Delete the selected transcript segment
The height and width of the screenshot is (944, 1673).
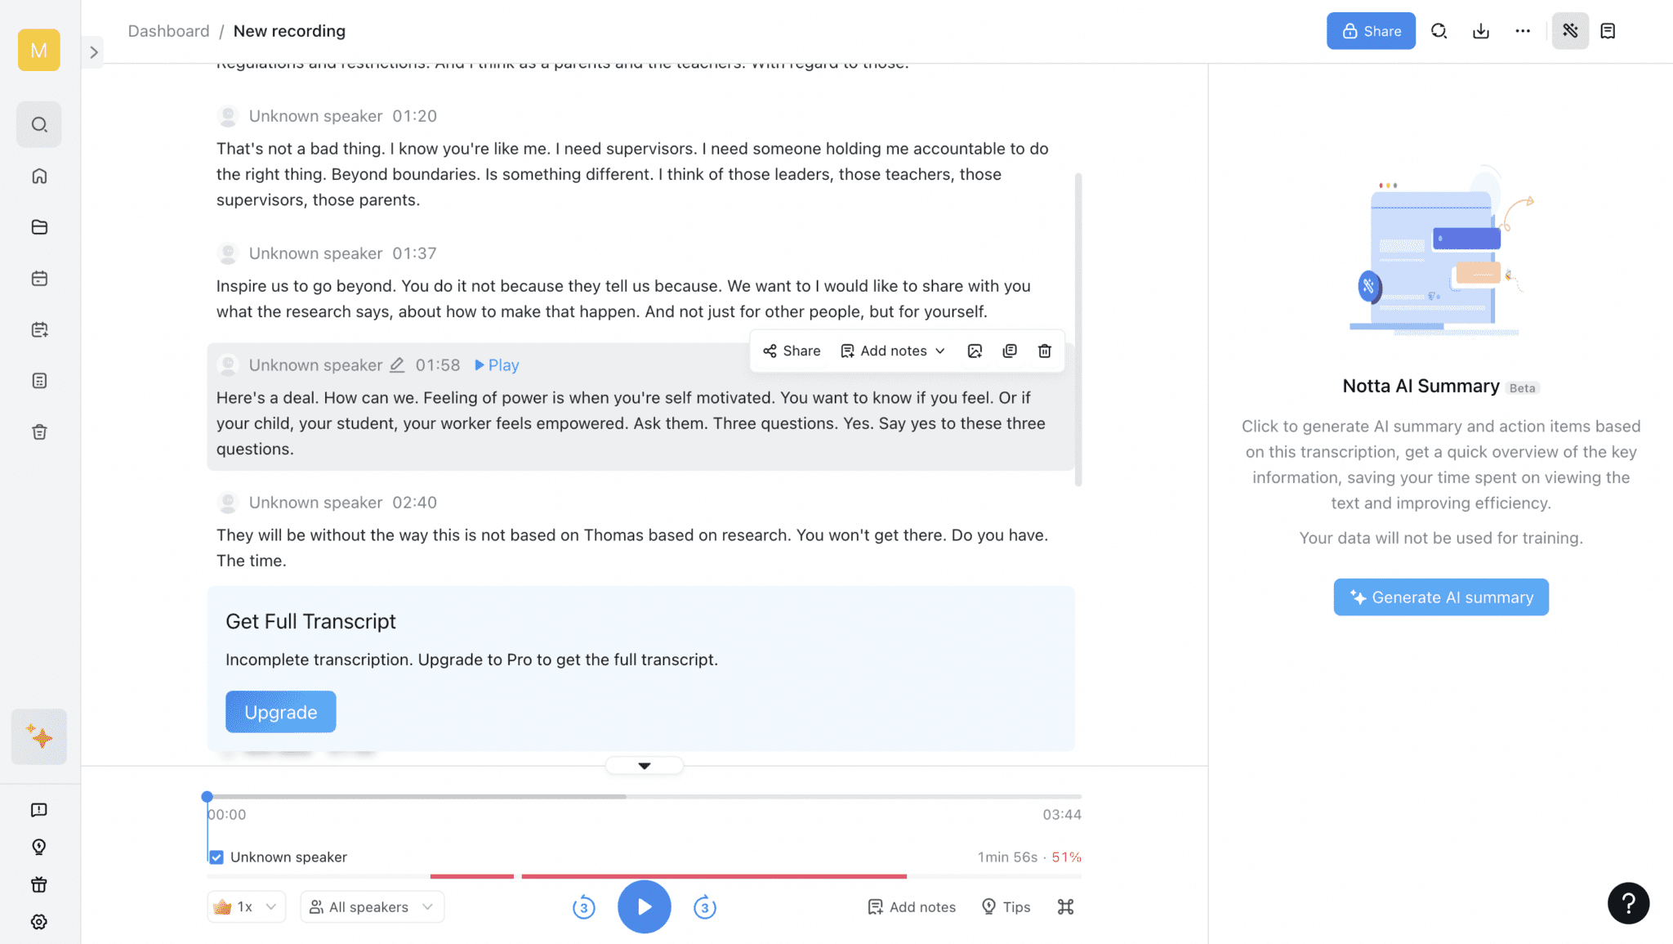point(1044,351)
